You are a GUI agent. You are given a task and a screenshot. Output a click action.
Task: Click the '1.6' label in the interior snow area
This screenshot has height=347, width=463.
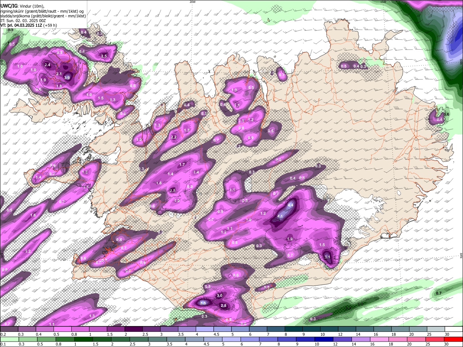pos(159,183)
